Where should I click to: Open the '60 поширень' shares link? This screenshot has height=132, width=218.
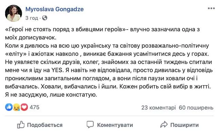click(x=196, y=108)
